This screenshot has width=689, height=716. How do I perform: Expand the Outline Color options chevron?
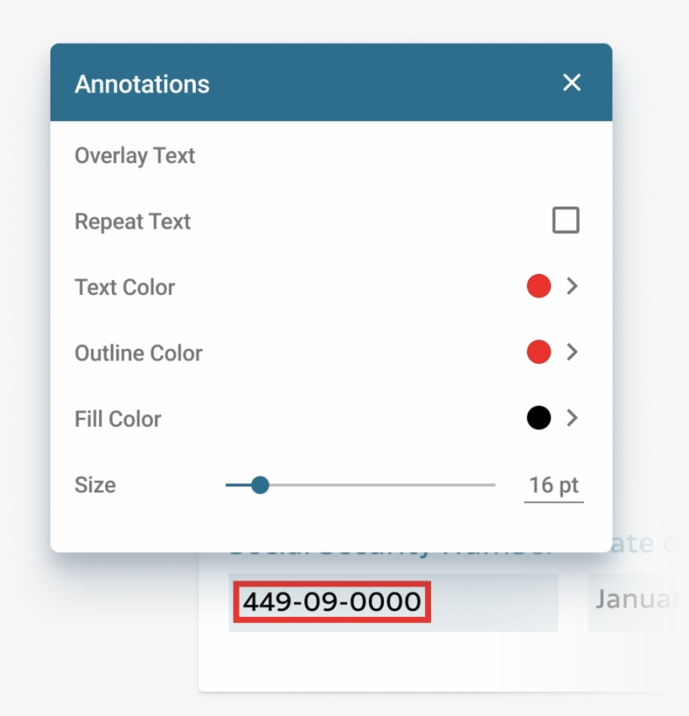[x=573, y=353]
